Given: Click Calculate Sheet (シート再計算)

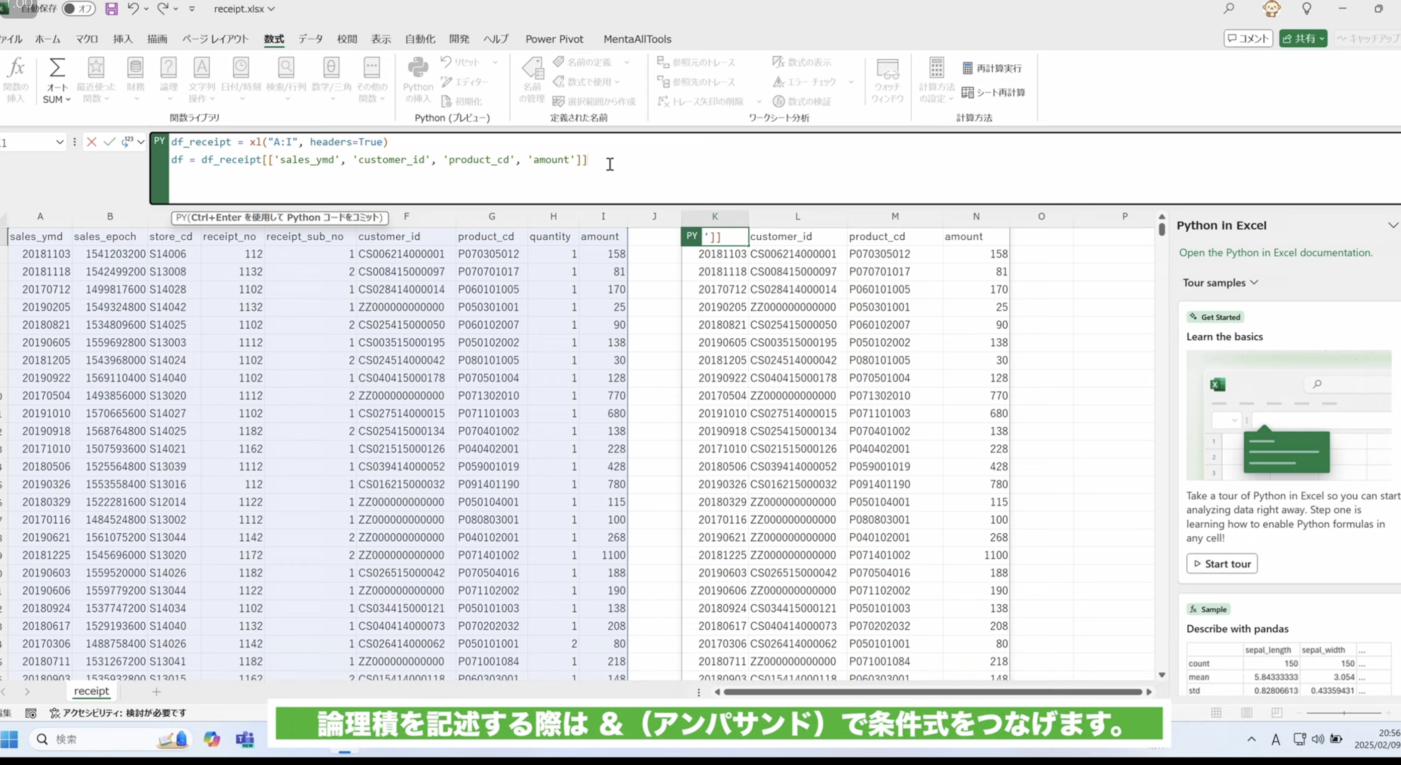Looking at the screenshot, I should (993, 92).
